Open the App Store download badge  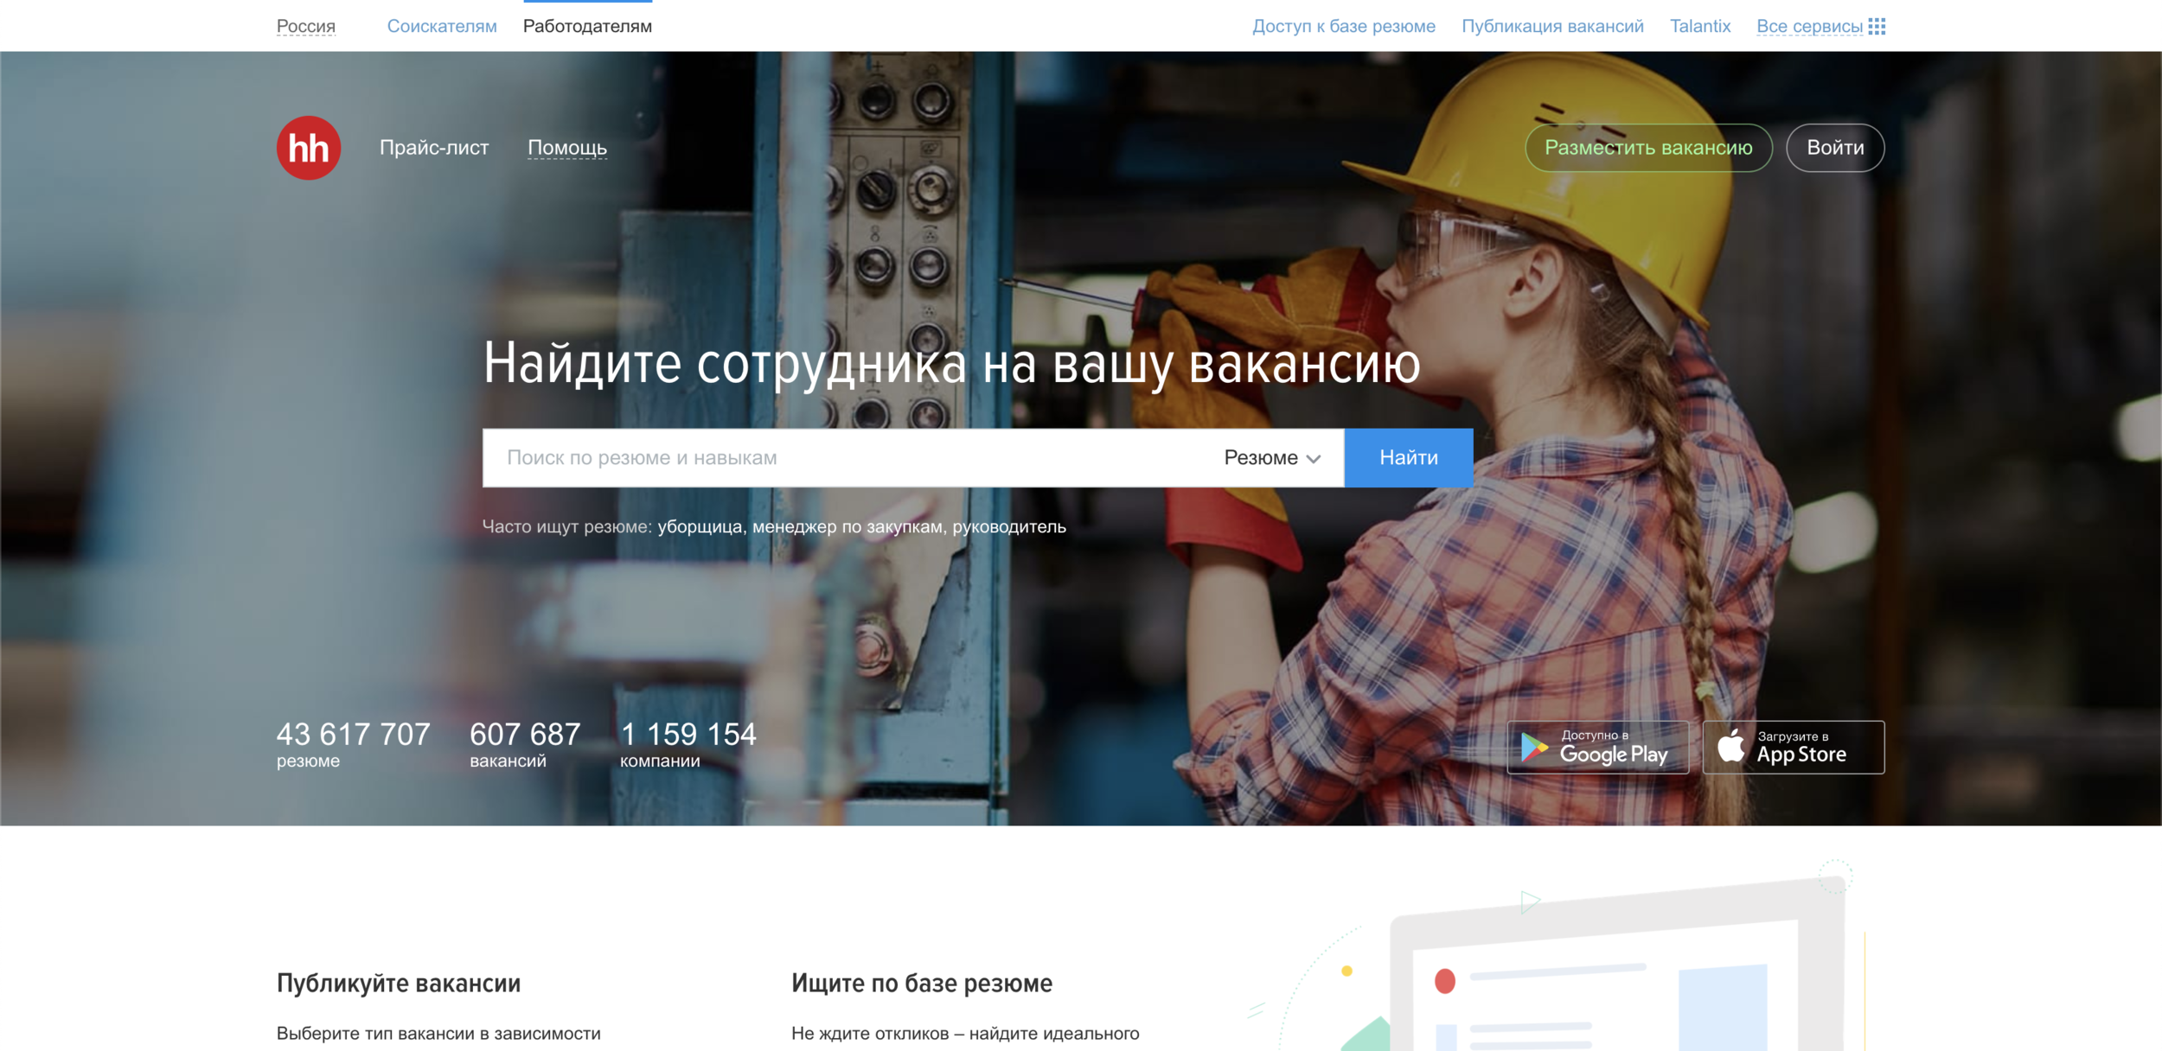[1793, 747]
